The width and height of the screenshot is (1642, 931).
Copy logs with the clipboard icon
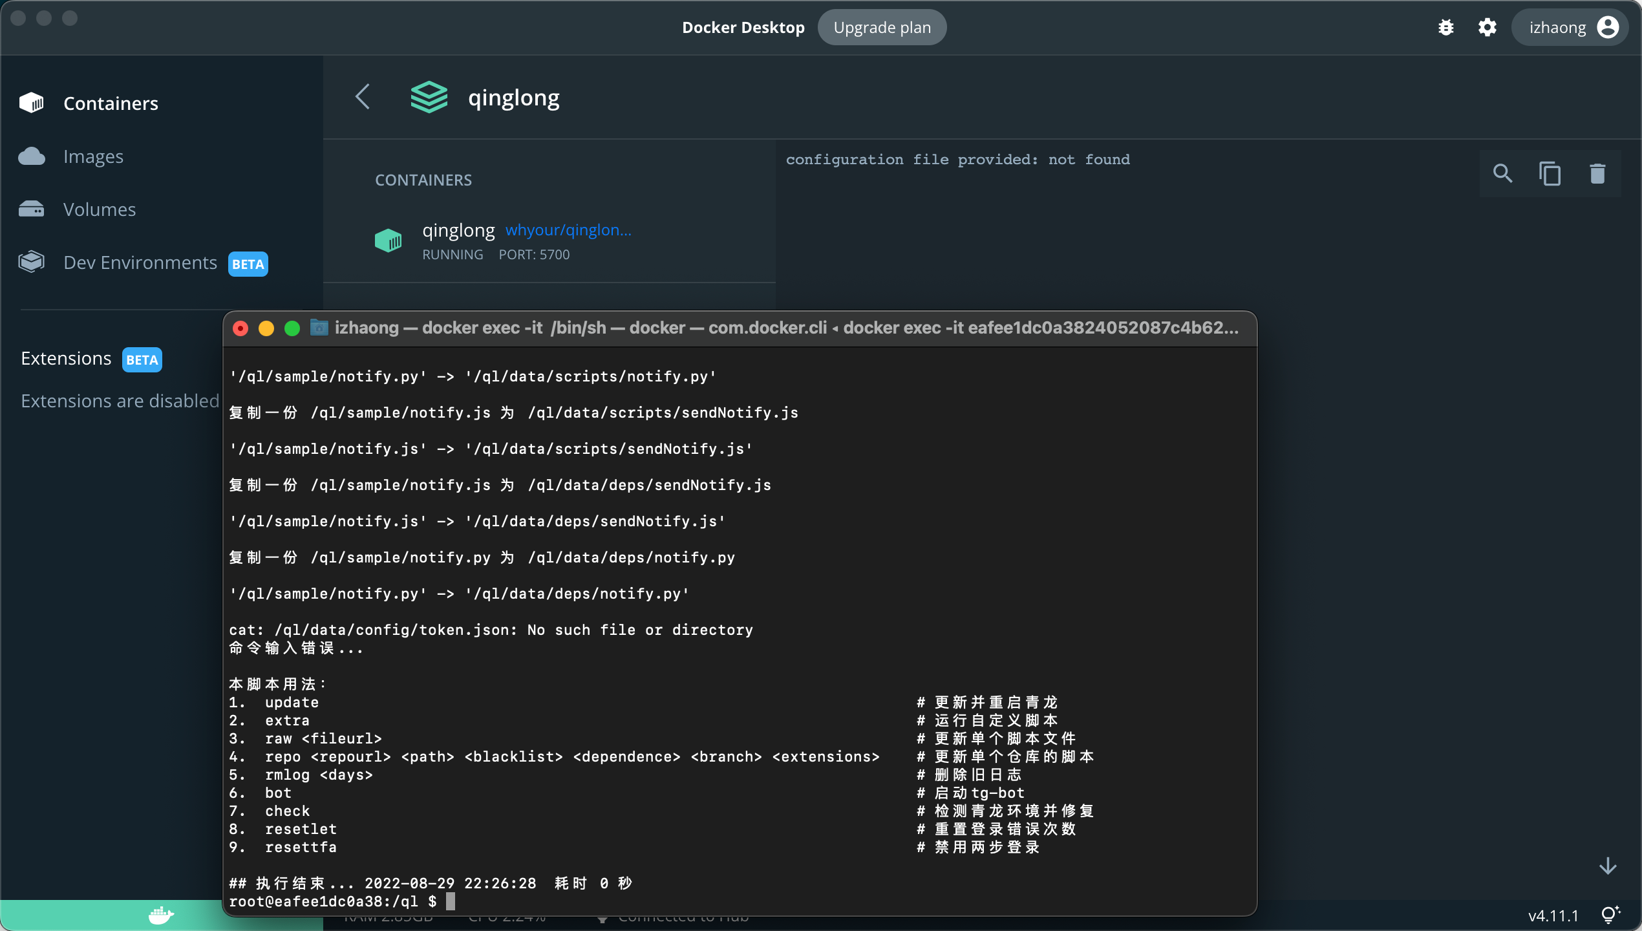(1550, 173)
